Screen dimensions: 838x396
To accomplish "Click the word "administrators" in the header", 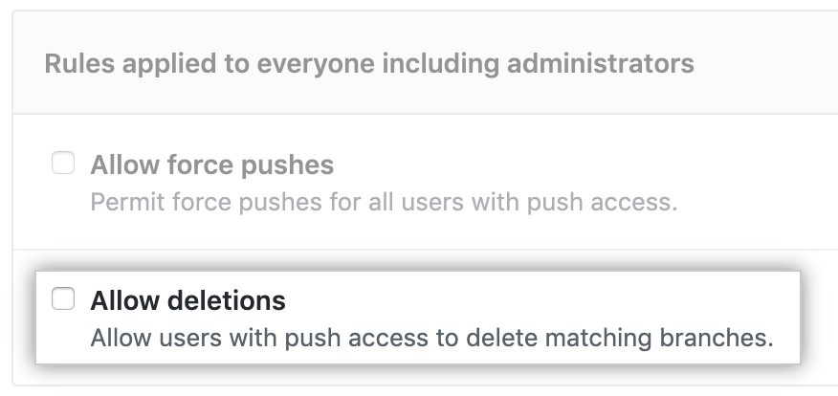I will click(615, 65).
